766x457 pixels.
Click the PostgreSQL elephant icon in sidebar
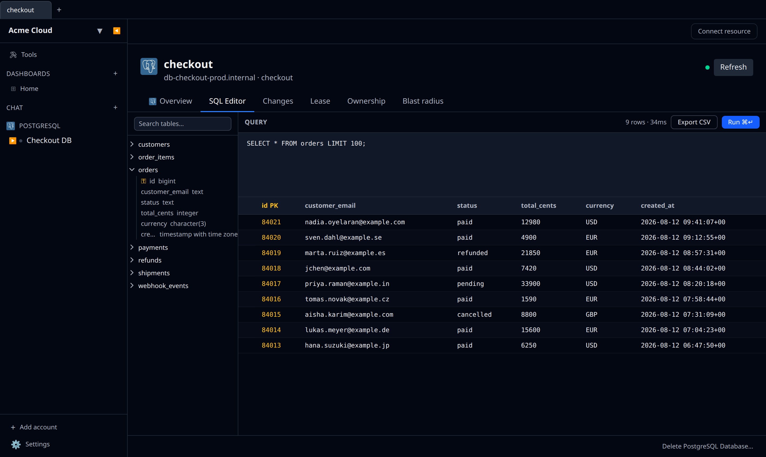(x=11, y=126)
